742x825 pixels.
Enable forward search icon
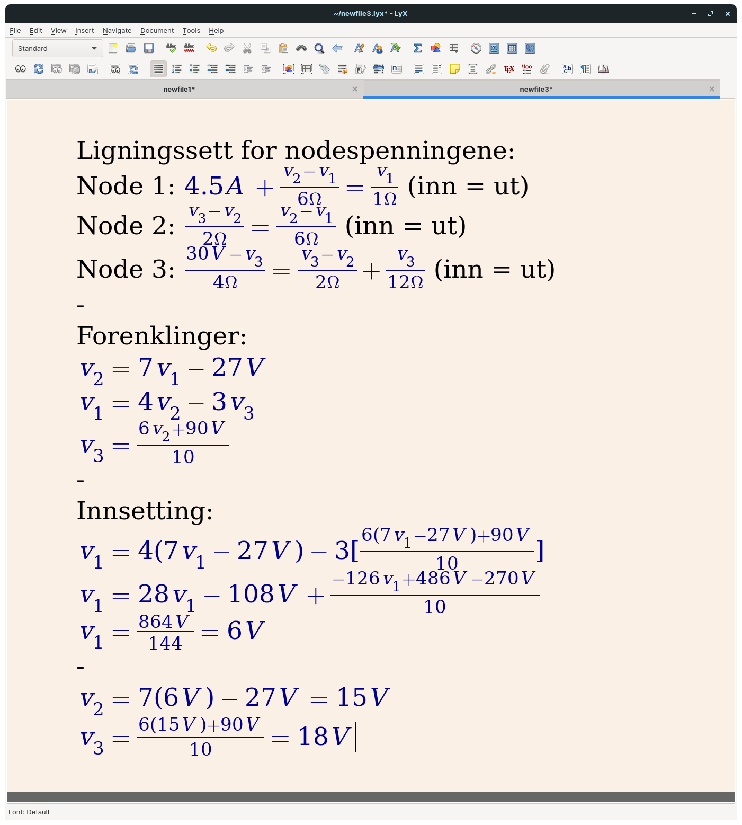[x=93, y=69]
